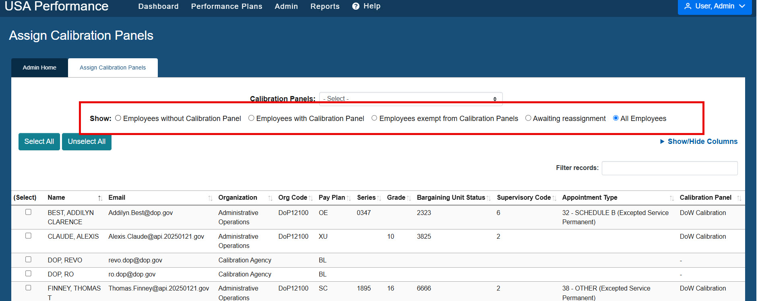Select Employees with Calibration Panel radio
The height and width of the screenshot is (301, 758).
coord(251,118)
